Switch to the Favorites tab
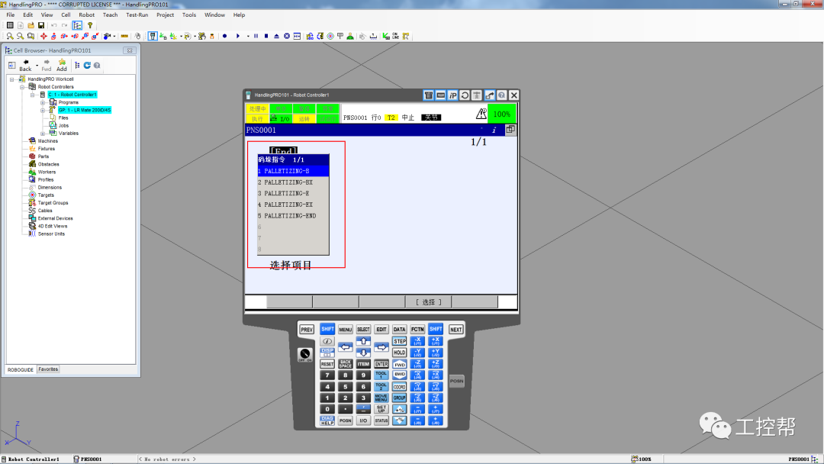 click(x=49, y=369)
